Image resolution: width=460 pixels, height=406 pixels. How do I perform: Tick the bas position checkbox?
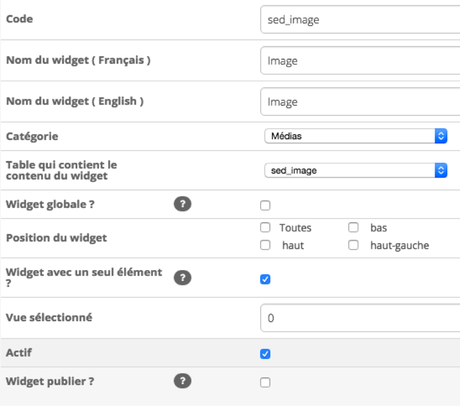[x=353, y=227]
